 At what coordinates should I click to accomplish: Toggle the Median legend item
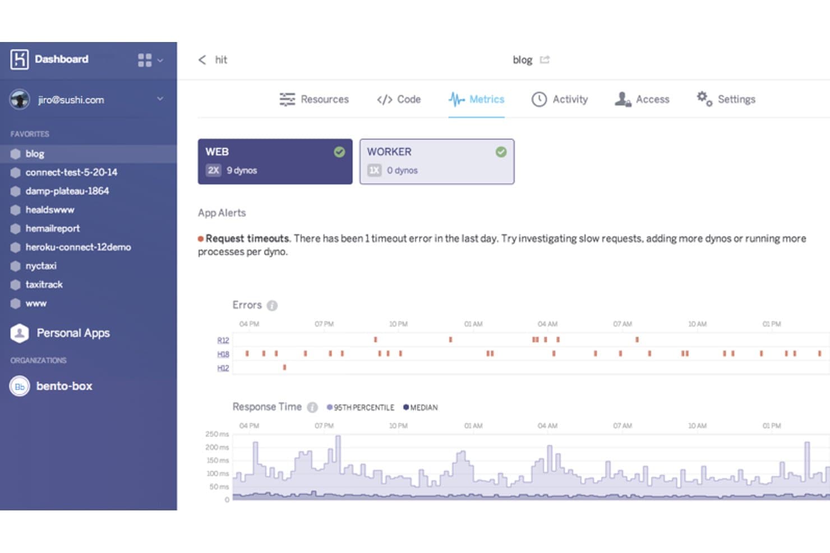pyautogui.click(x=421, y=408)
